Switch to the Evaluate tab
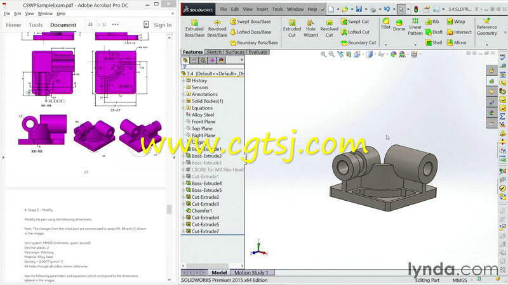This screenshot has height=285, width=508. (258, 52)
